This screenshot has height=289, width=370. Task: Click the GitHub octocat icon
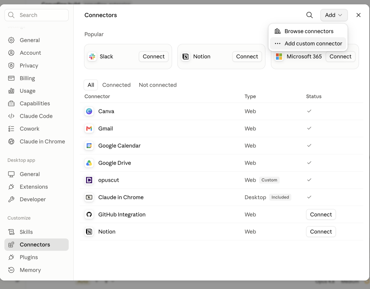89,214
